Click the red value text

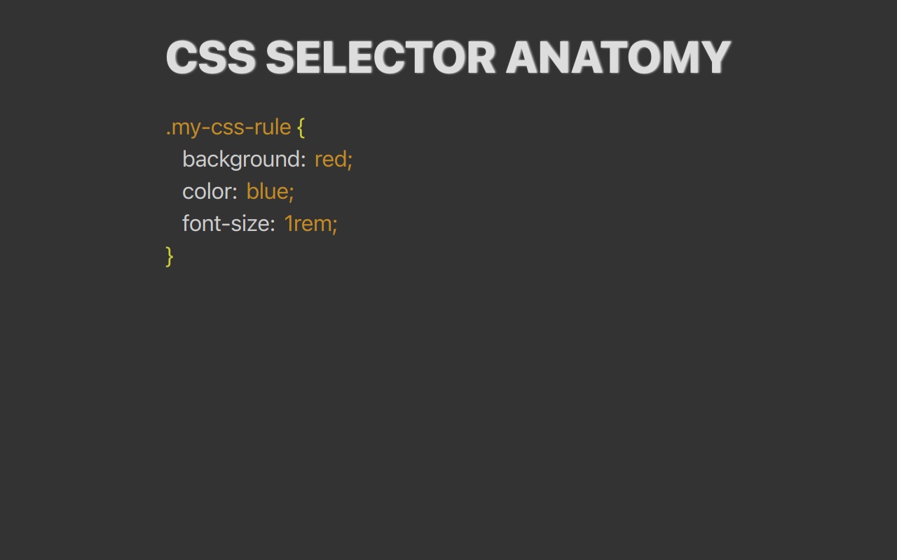[x=330, y=160]
